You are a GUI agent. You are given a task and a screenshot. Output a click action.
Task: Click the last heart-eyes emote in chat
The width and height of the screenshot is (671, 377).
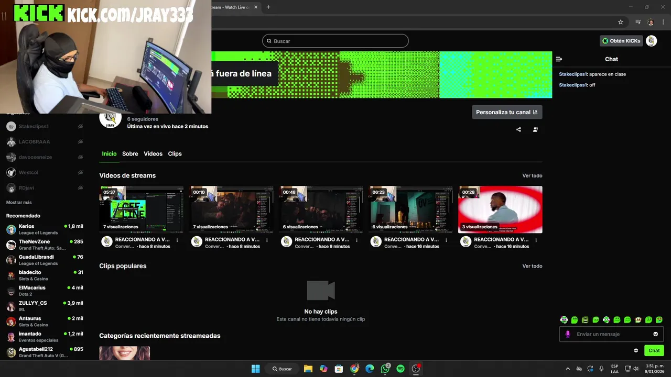(x=659, y=320)
